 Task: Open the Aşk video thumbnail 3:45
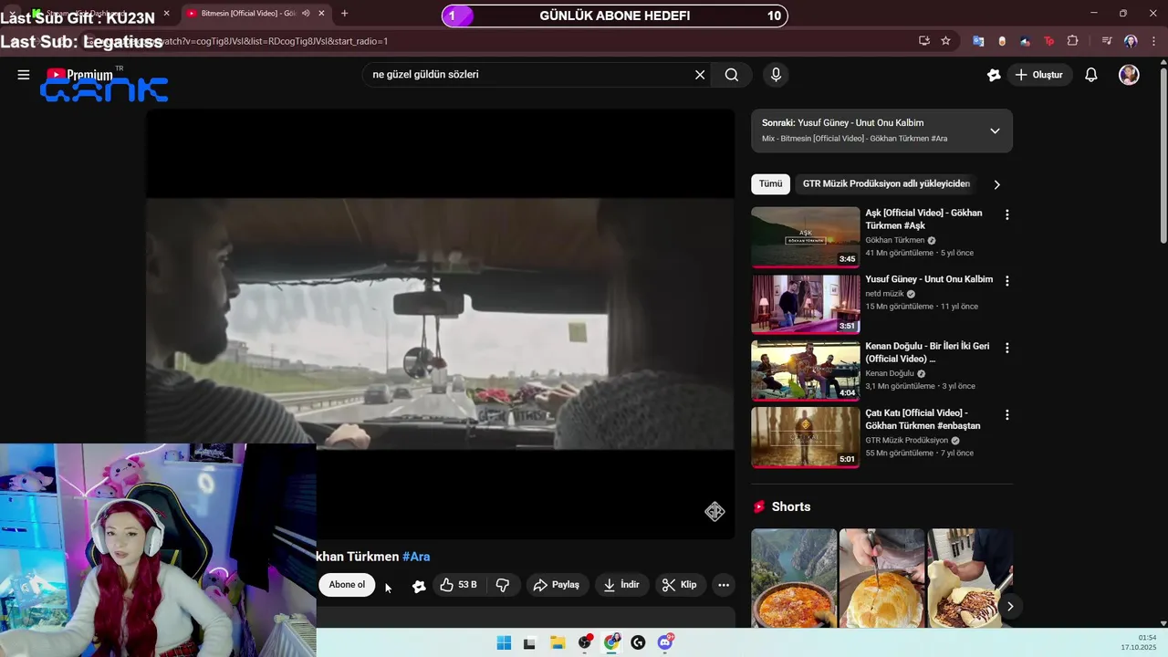pos(805,236)
